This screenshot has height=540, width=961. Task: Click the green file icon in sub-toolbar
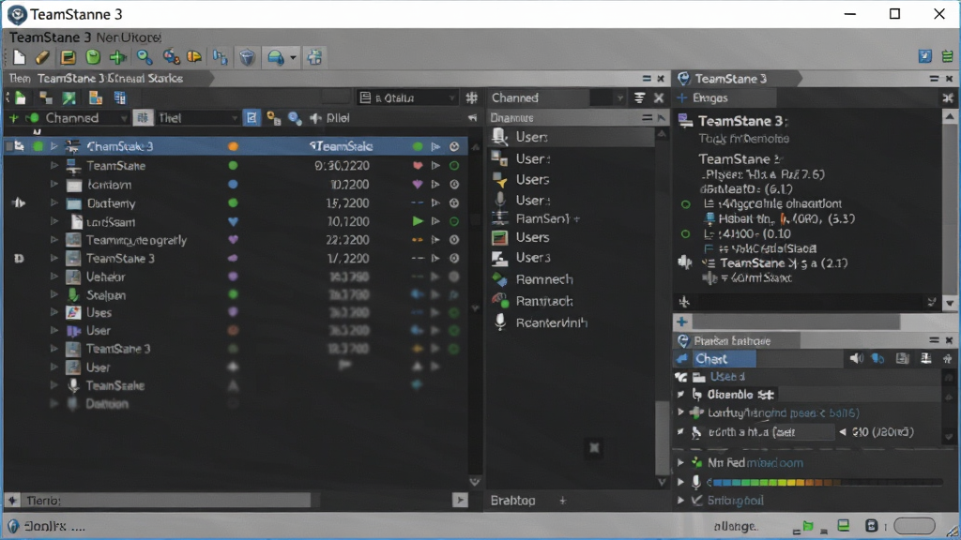20,97
